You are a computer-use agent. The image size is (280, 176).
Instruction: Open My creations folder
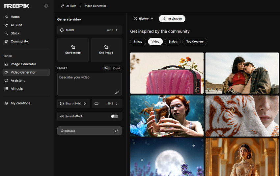click(20, 103)
